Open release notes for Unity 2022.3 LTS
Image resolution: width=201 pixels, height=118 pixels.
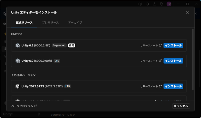151,86
